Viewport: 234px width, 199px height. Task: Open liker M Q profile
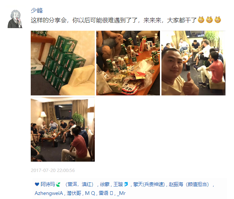tap(90, 193)
